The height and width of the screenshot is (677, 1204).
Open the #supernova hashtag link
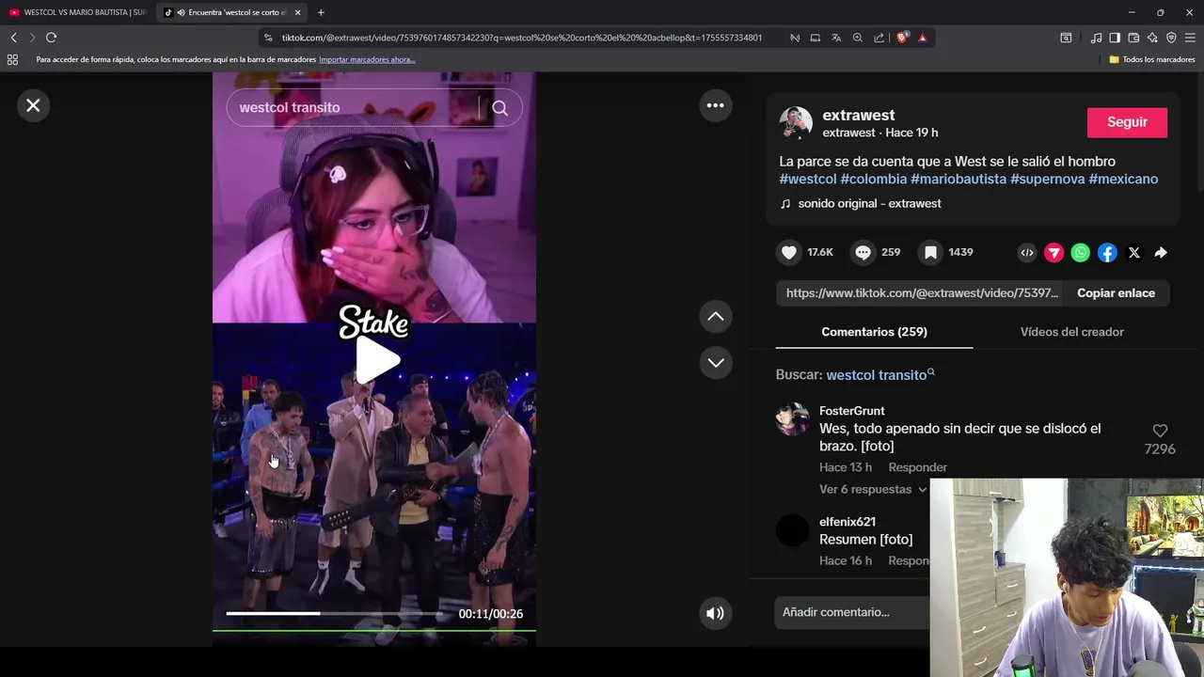pos(1048,179)
